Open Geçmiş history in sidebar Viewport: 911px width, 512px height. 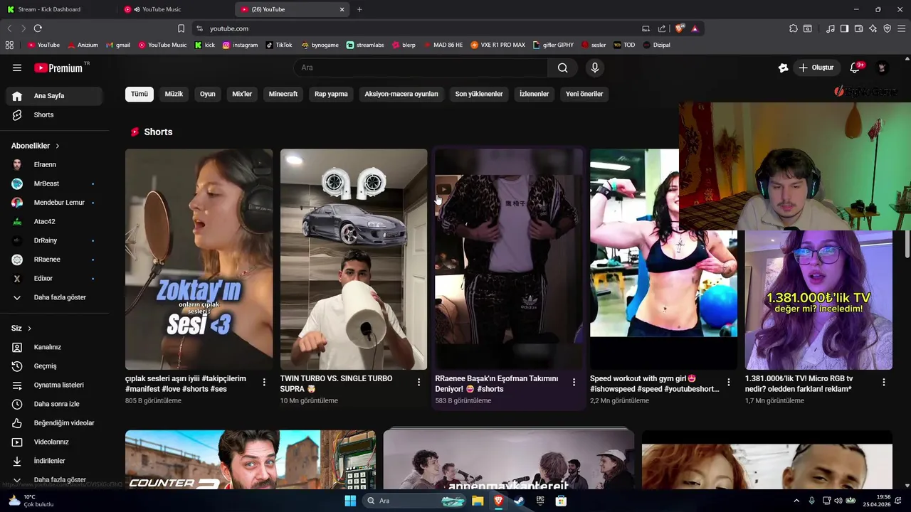tap(54, 366)
